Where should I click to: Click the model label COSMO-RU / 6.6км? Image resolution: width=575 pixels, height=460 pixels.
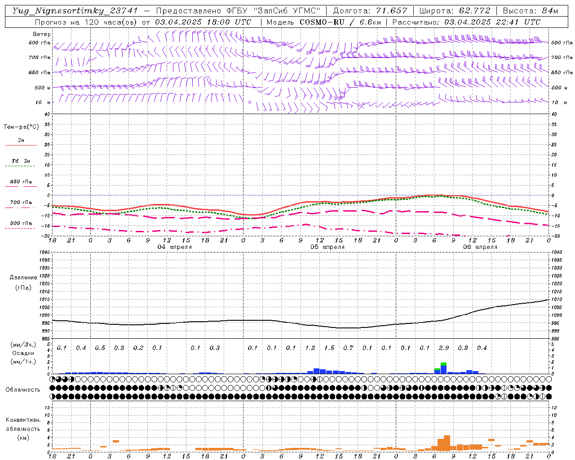[x=340, y=22]
